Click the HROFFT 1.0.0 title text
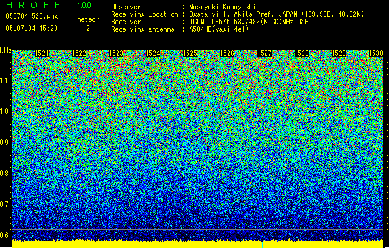Screen dimensions: 390x248 48,5
